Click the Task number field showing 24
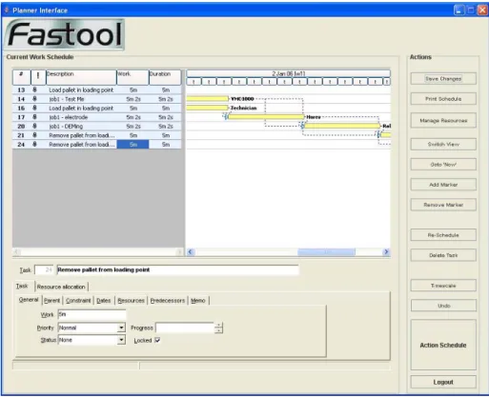Viewport: 489px width, 398px height. point(44,269)
